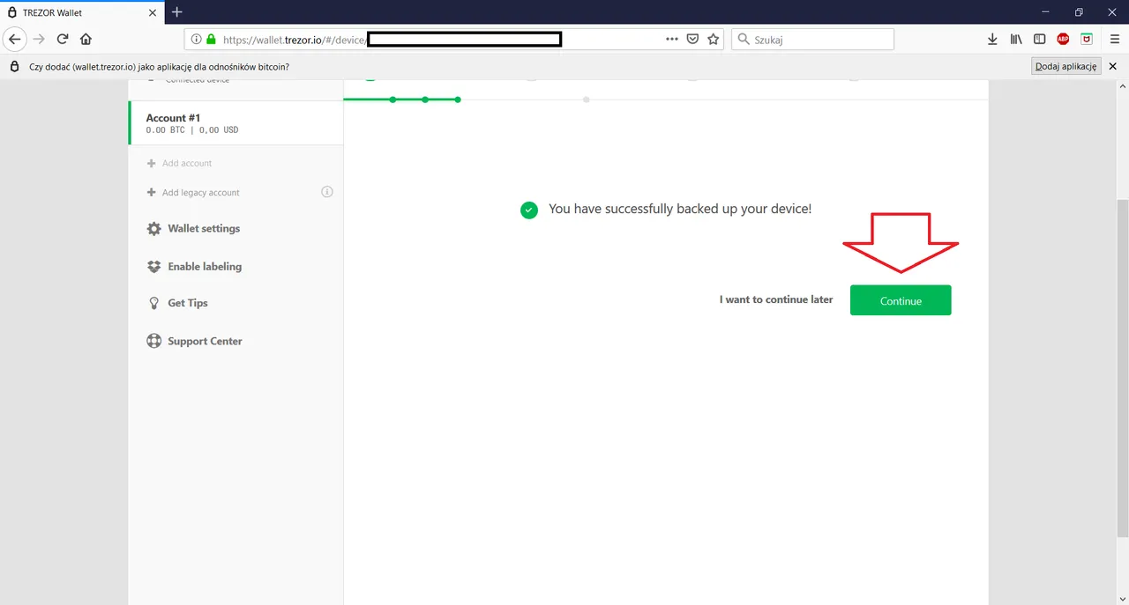
Task: Open page actions three-dot menu
Action: (x=672, y=39)
